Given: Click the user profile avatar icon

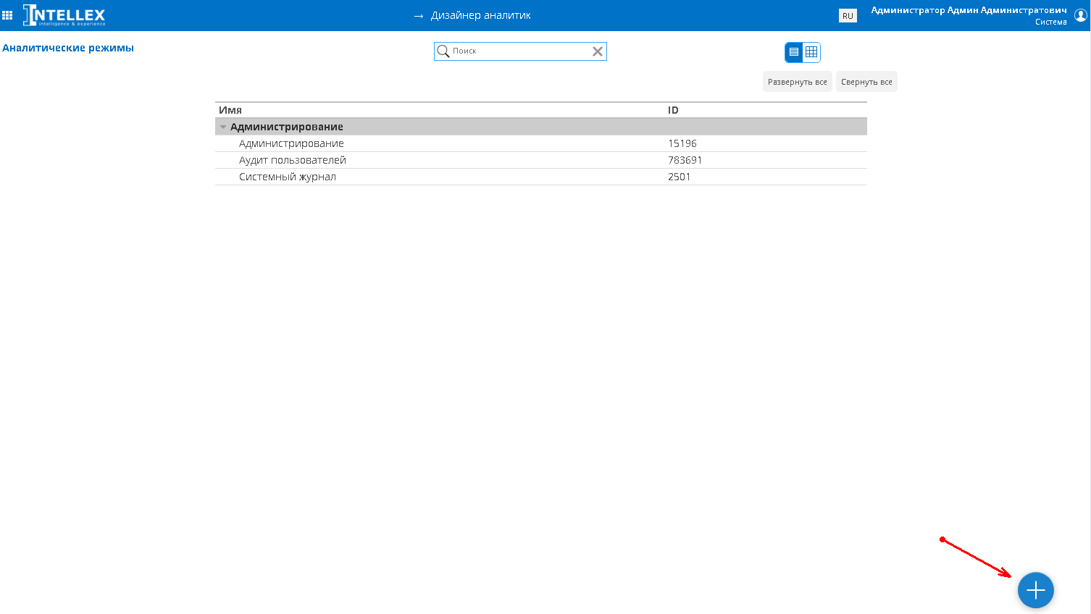Looking at the screenshot, I should tap(1080, 15).
